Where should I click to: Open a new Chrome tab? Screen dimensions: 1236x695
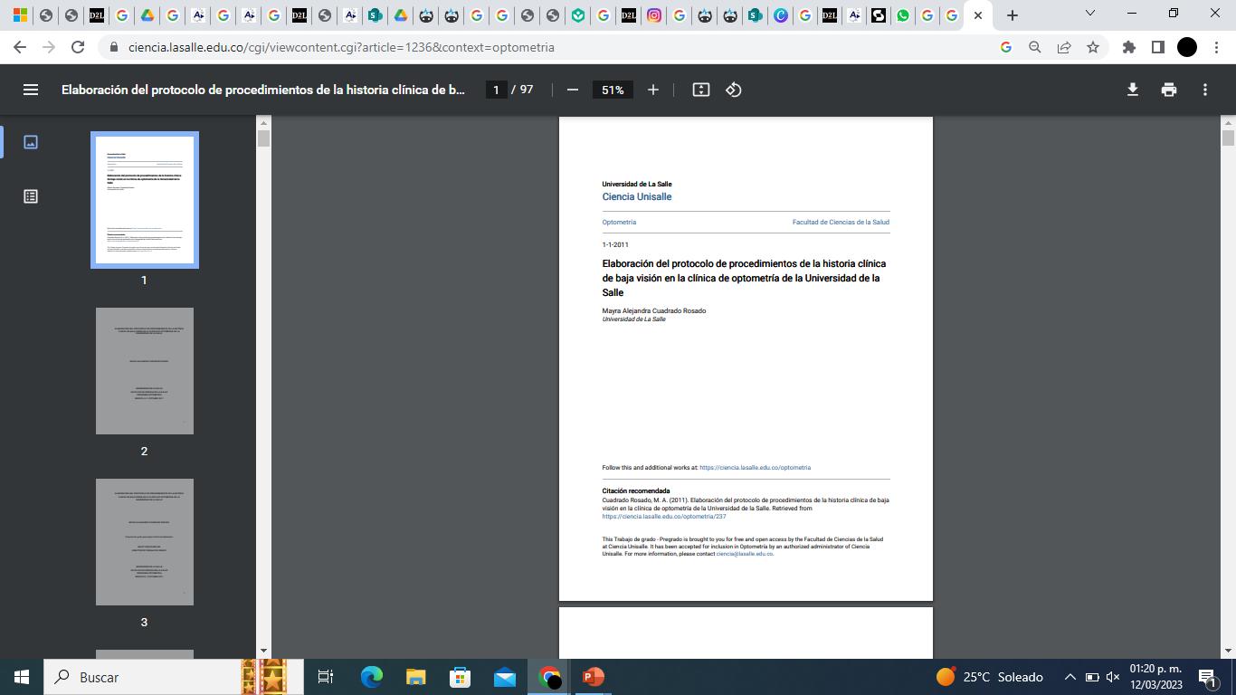pos(1013,15)
